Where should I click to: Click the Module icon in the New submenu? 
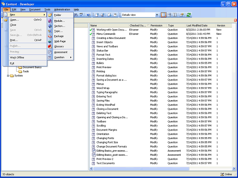[x=50, y=21]
